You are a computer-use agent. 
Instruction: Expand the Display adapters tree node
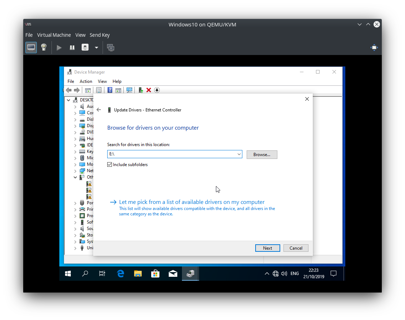click(x=75, y=126)
